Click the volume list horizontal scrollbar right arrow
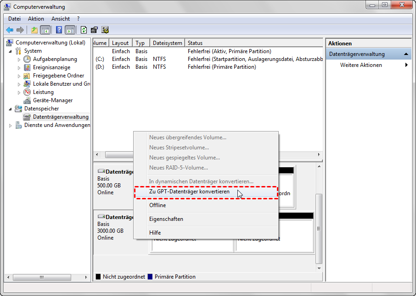 click(x=319, y=154)
